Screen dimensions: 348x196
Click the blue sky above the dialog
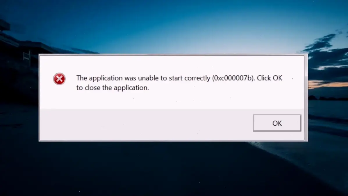[173, 24]
